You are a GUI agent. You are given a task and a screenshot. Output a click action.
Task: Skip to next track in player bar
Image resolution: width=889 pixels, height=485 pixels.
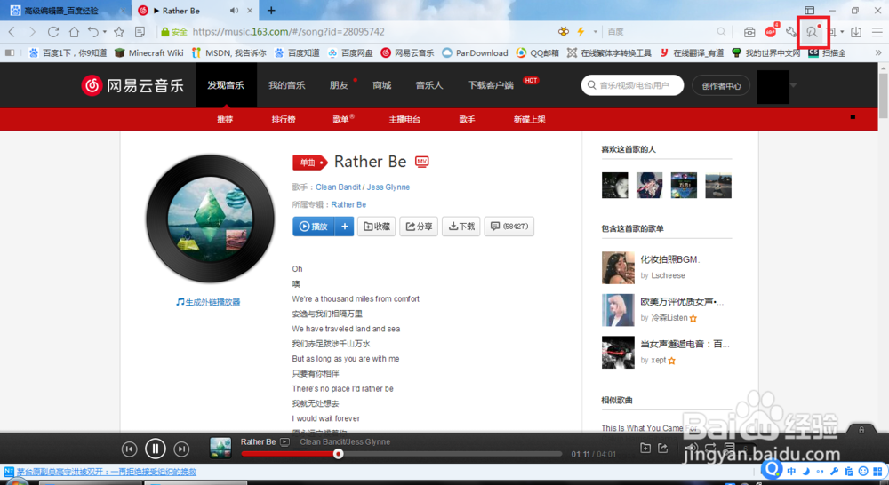click(180, 449)
